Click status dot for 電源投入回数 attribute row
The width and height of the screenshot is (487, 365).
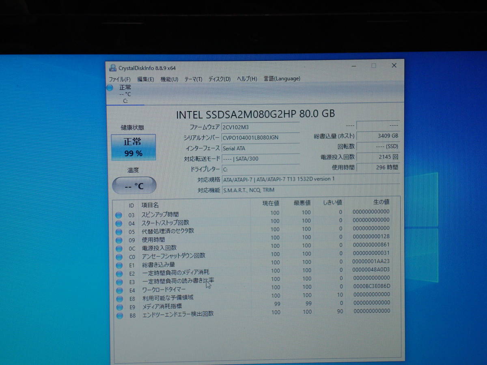tap(119, 249)
